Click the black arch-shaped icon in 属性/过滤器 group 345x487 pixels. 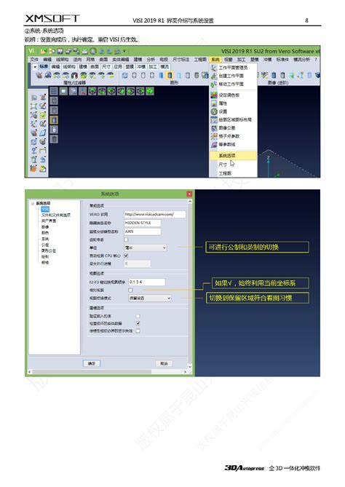(74, 76)
